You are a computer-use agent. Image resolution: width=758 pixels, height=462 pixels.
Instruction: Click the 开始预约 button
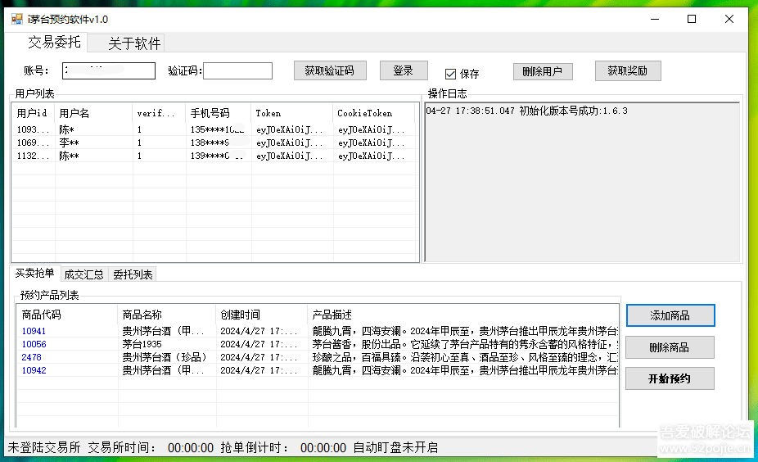tap(670, 378)
